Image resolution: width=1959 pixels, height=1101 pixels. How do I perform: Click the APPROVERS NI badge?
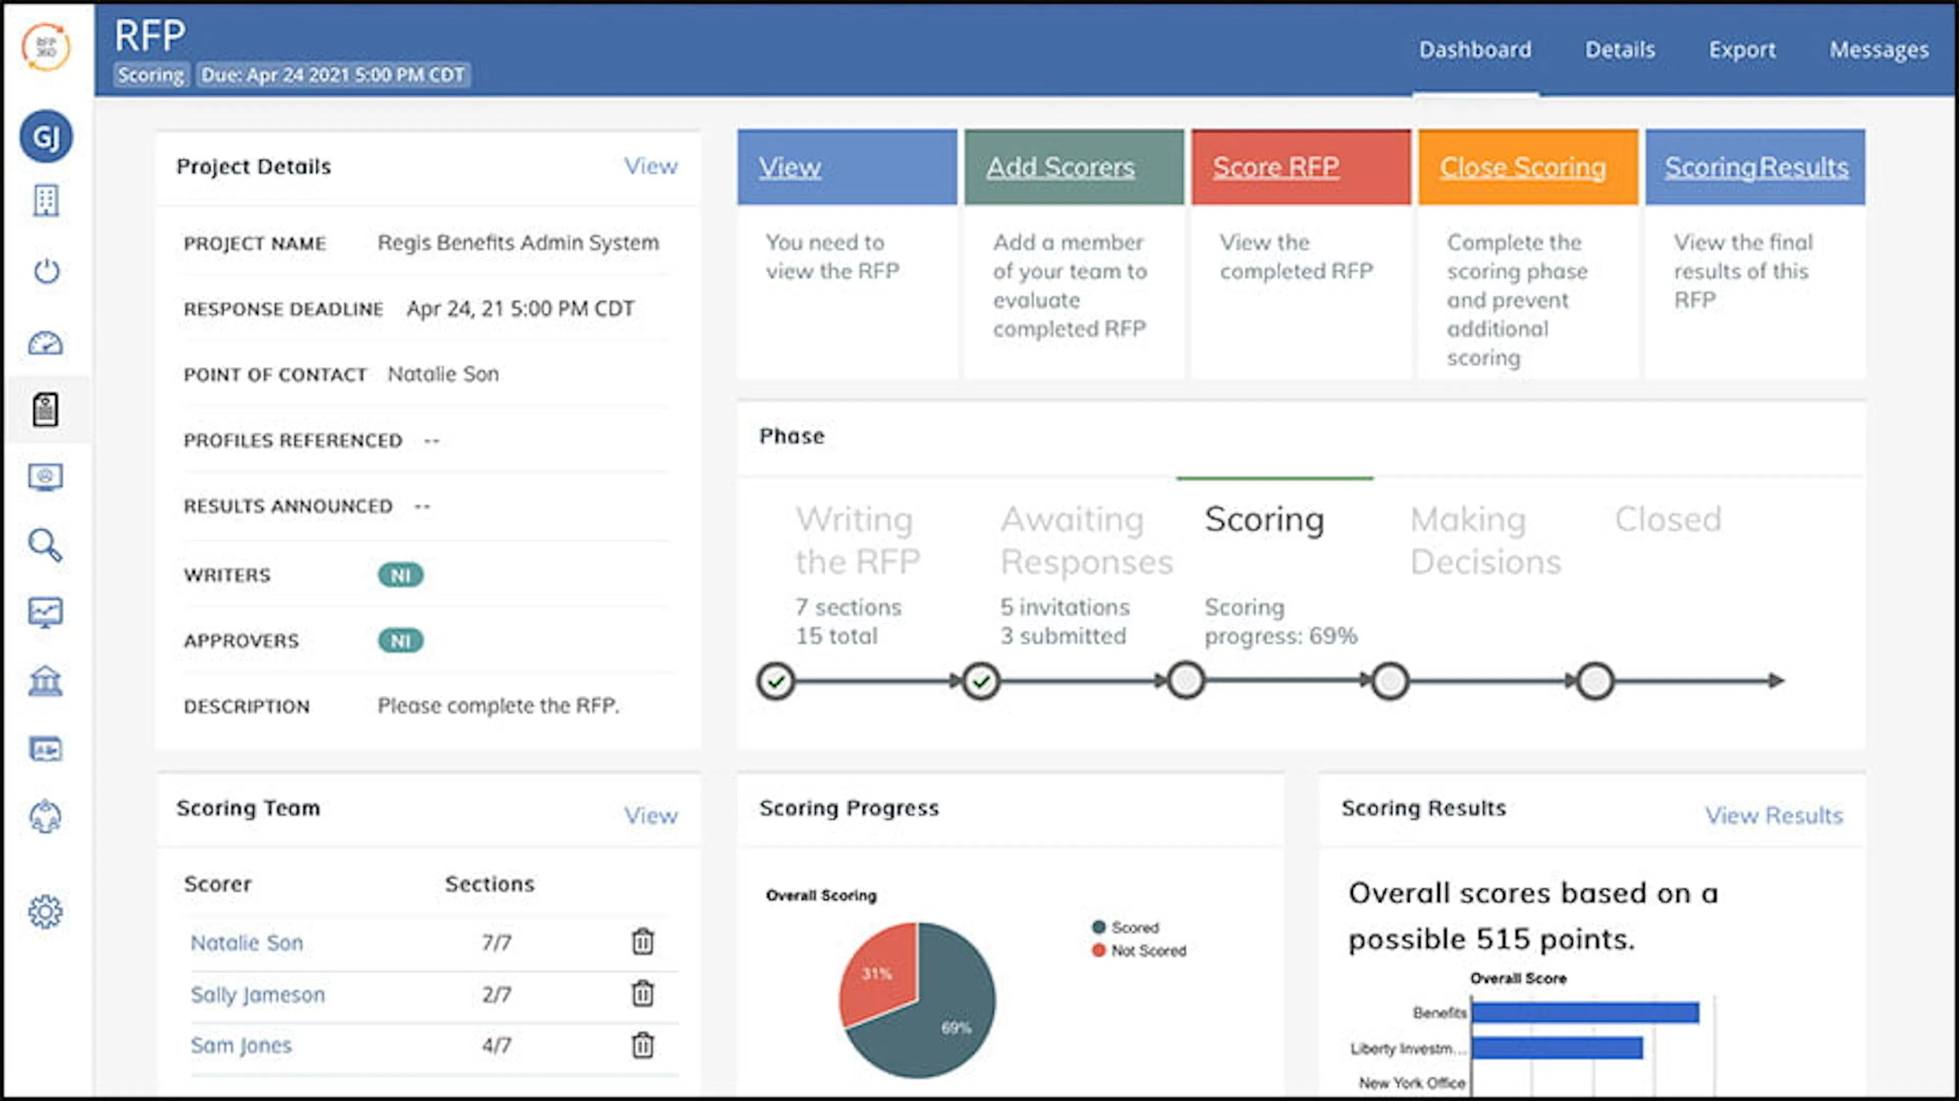pos(401,640)
